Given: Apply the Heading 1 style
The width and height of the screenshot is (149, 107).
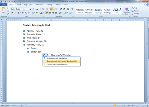Looking at the screenshot, I should point(98,11).
